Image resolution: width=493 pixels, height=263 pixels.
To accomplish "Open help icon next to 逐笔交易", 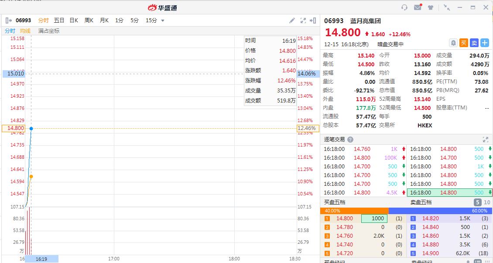I will click(350, 140).
